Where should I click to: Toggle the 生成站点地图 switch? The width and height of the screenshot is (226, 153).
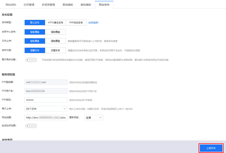click(31, 126)
